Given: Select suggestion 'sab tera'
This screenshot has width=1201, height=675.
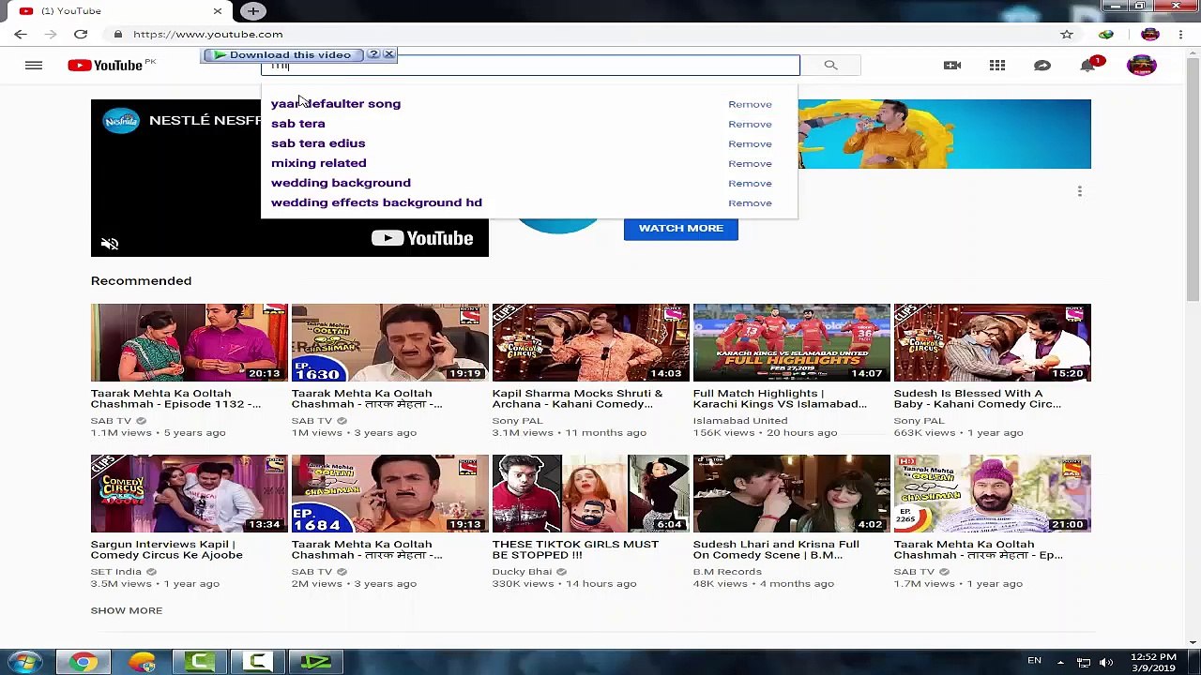Looking at the screenshot, I should [x=298, y=124].
